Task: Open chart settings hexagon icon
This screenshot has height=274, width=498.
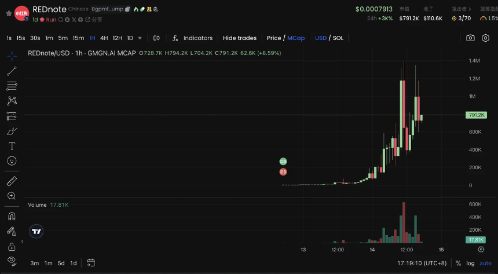Action: (x=485, y=38)
